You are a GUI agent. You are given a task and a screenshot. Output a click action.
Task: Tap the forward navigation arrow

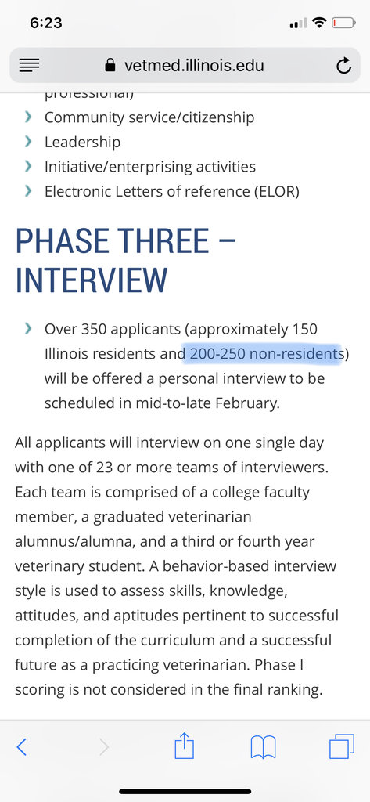pyautogui.click(x=104, y=747)
